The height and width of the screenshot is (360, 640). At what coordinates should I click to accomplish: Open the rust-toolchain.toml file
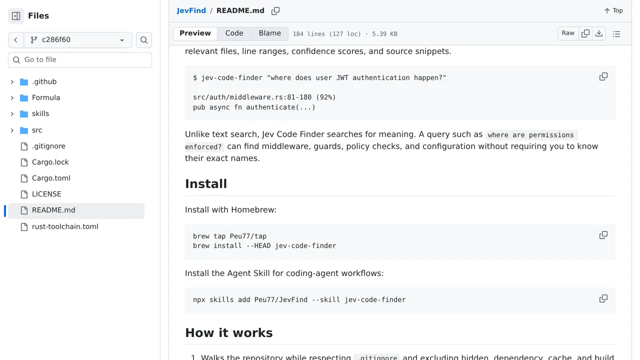(x=65, y=226)
